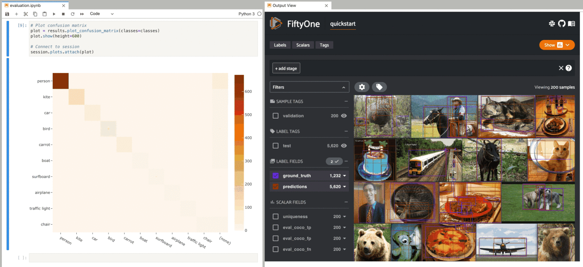Expand the eval_coco_fn field options

pyautogui.click(x=343, y=249)
